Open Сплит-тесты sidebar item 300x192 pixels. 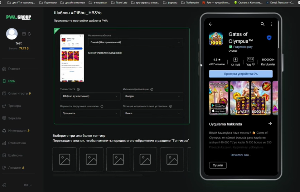click(17, 94)
